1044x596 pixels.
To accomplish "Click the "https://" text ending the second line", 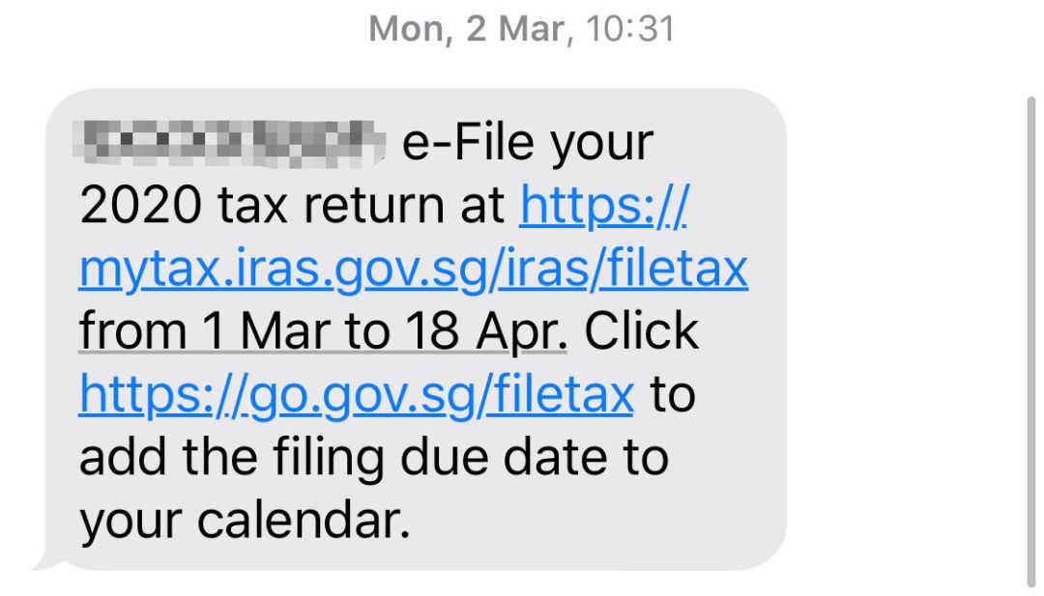I will 603,207.
